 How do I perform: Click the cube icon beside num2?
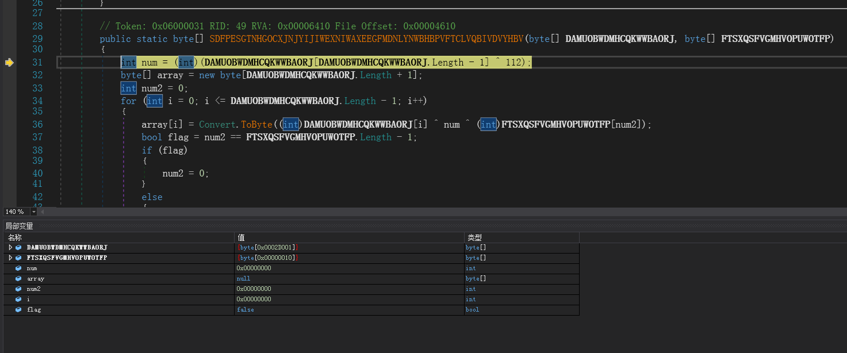[19, 289]
